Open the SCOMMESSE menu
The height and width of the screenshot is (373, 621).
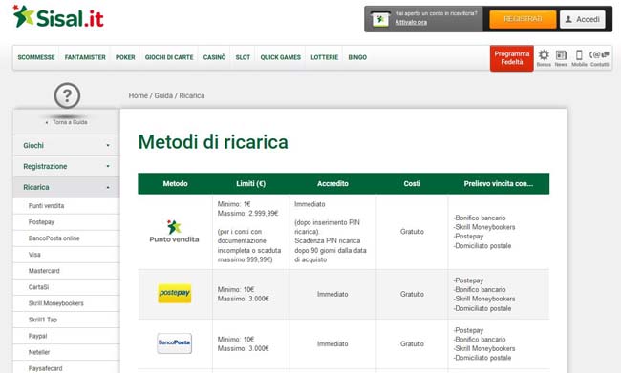tap(36, 57)
